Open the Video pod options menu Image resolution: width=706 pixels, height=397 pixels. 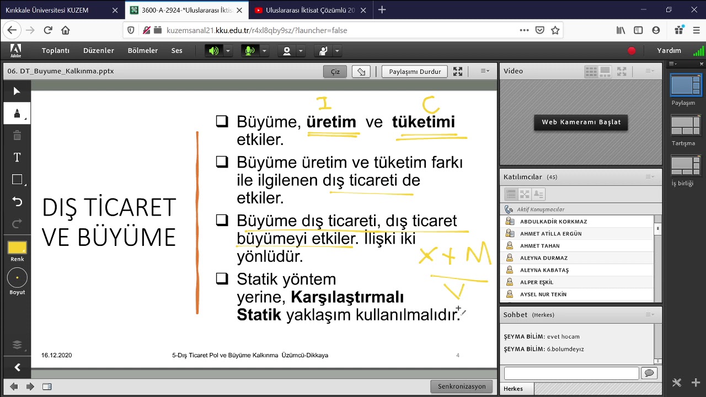coord(650,71)
